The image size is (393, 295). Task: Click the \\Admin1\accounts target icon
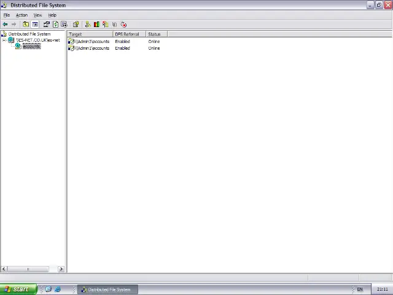pos(71,48)
